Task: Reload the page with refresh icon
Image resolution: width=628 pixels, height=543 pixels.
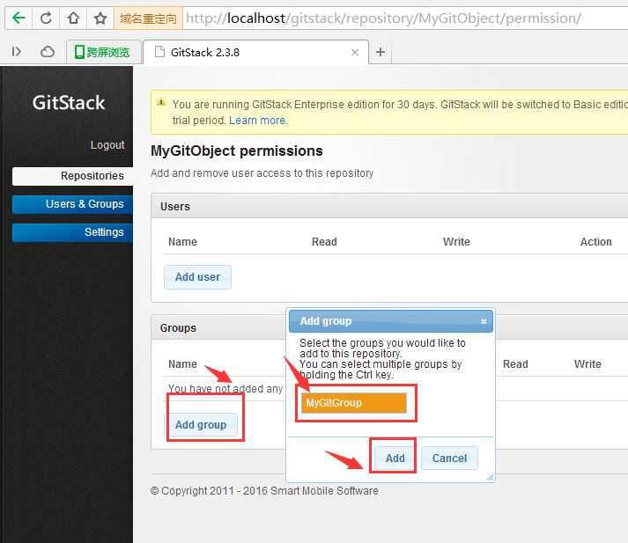Action: tap(46, 18)
